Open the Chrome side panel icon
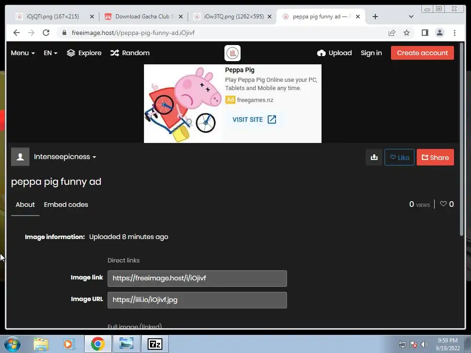Viewport: 471px width, 353px height. point(425,33)
